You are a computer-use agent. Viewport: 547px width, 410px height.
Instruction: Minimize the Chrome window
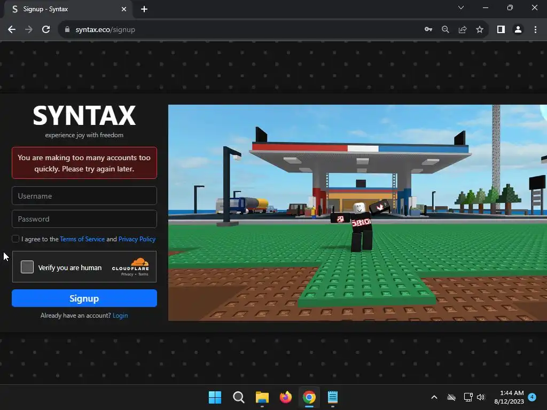(485, 7)
